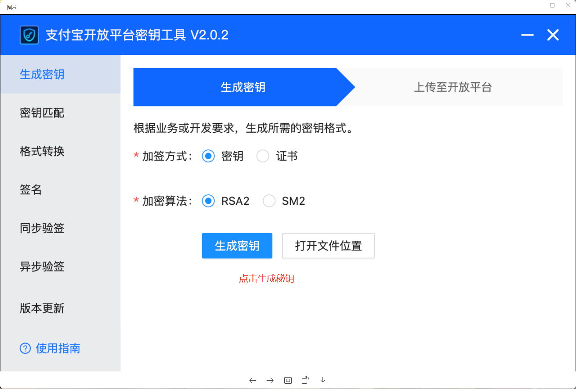
Task: Rotate the image using the rotate icon
Action: [x=305, y=380]
